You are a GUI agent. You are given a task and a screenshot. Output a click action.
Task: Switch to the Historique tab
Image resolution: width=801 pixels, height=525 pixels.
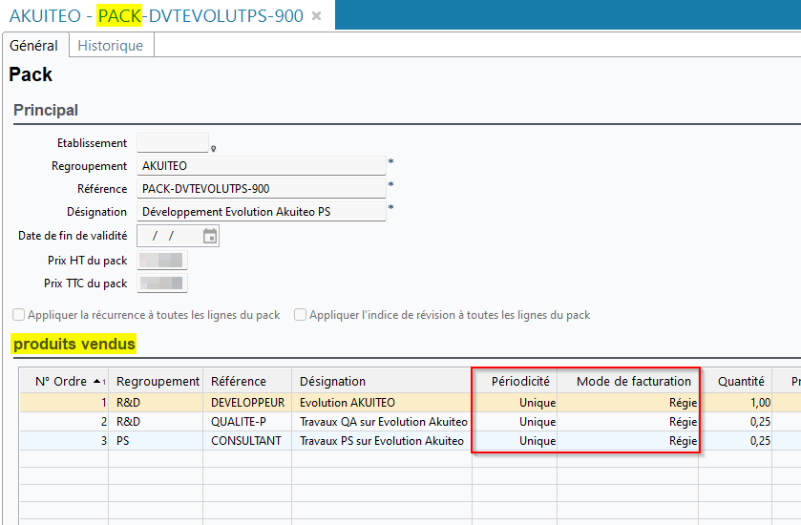click(x=111, y=46)
